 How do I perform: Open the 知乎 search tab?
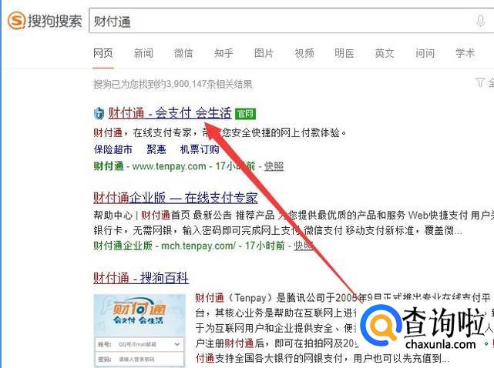pyautogui.click(x=223, y=53)
